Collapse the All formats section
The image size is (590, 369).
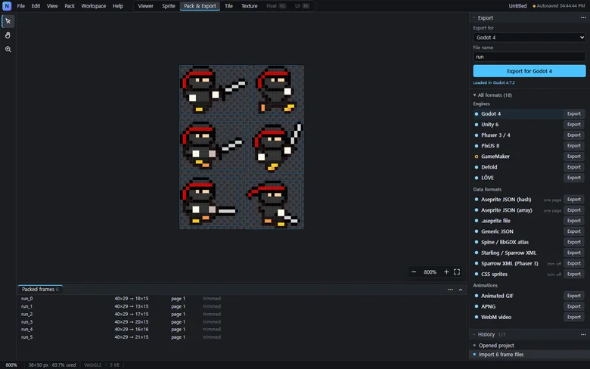(x=492, y=95)
